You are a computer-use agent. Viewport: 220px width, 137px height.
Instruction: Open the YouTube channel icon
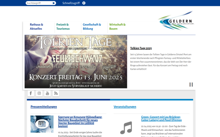tap(47, 93)
